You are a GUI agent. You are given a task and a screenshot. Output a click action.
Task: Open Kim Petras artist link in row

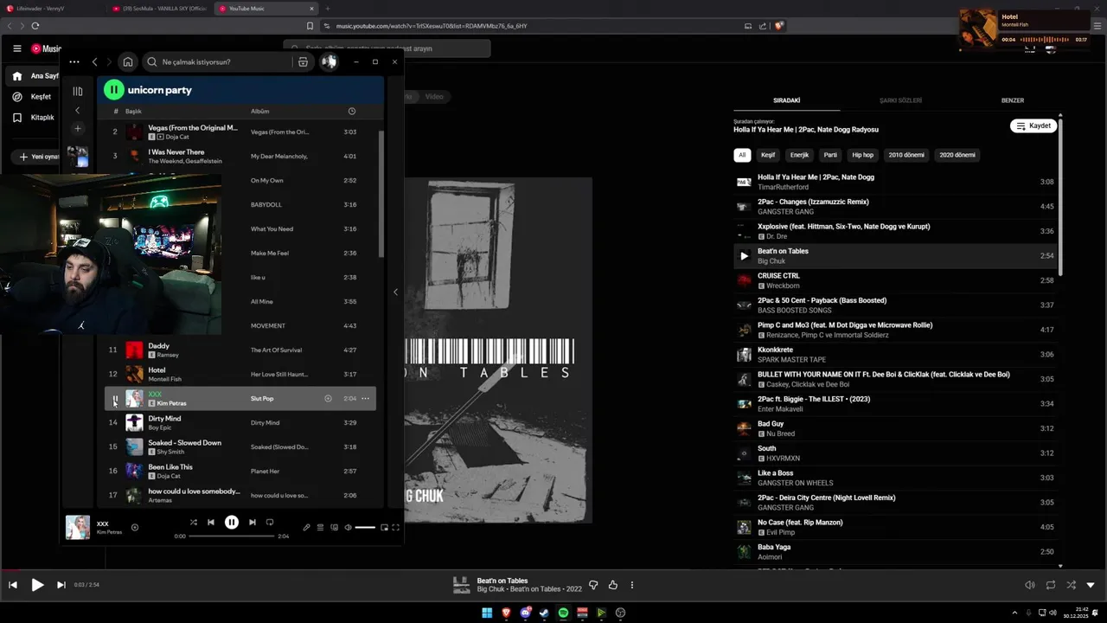171,403
